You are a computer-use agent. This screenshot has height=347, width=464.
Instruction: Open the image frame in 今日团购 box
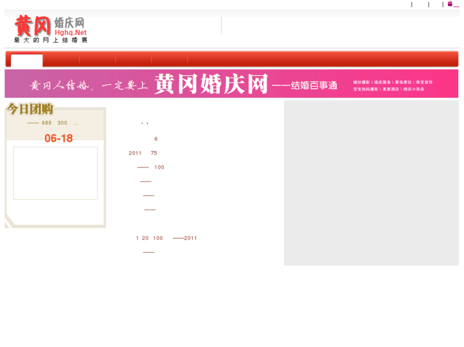56,173
